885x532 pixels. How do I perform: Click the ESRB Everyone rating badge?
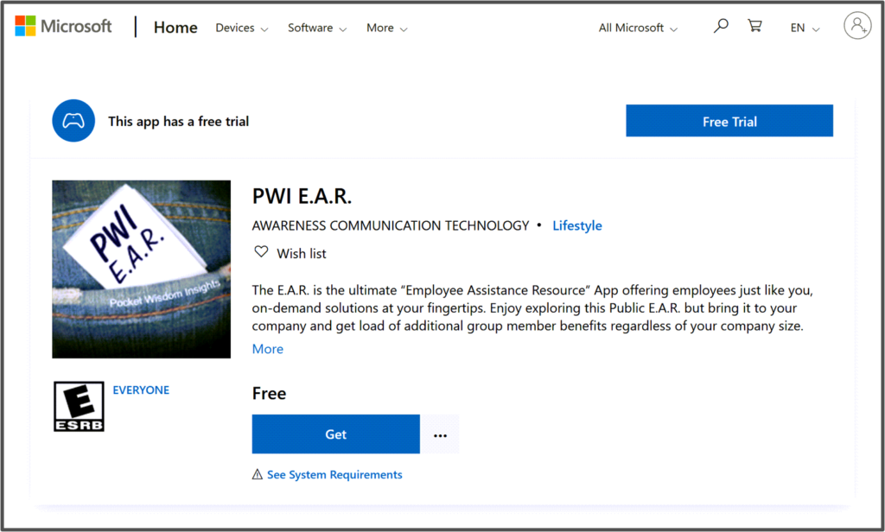click(x=79, y=406)
